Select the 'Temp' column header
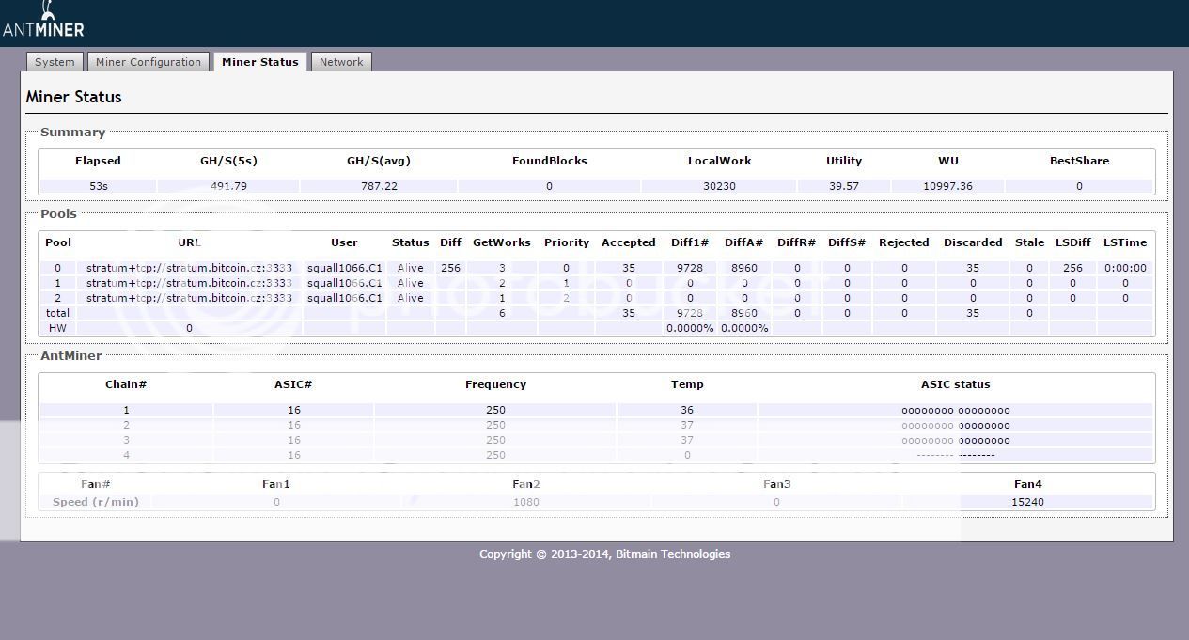 point(687,384)
